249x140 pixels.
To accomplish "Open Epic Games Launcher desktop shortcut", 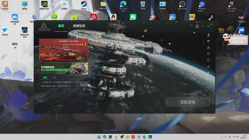I will tap(231, 6).
